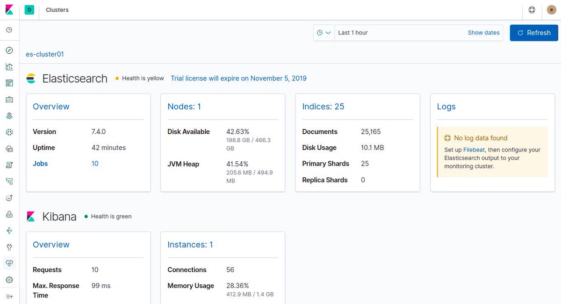This screenshot has height=304, width=561.
Task: Click the 'Health is yellow' status text
Action: tap(143, 78)
